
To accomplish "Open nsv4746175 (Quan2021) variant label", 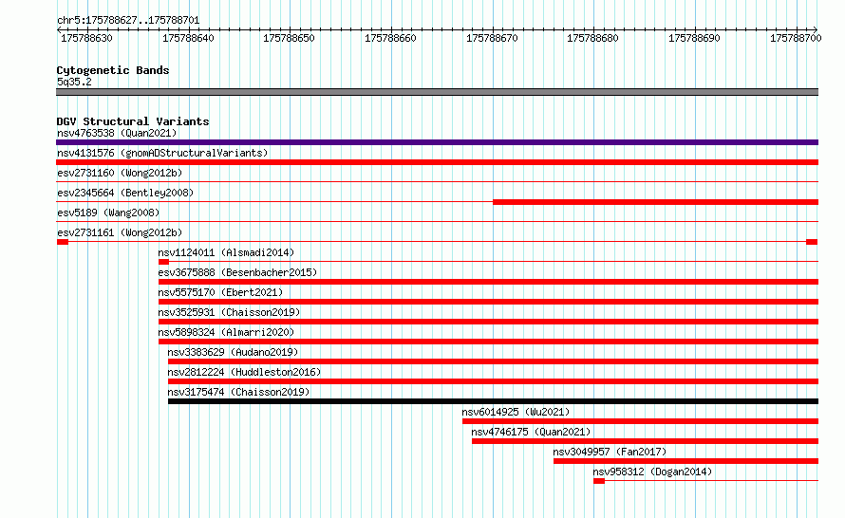I will 531,432.
